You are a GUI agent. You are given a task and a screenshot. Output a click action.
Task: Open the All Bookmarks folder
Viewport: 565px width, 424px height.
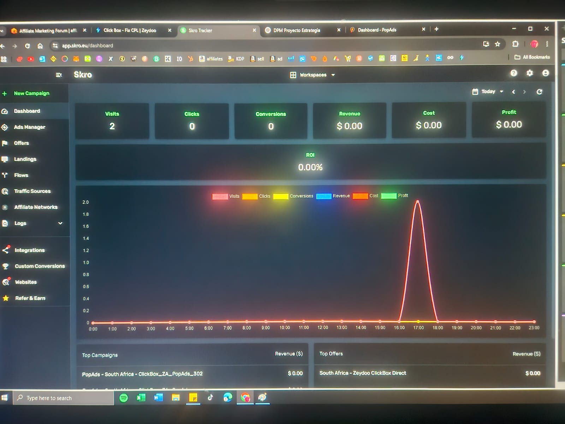pos(532,57)
